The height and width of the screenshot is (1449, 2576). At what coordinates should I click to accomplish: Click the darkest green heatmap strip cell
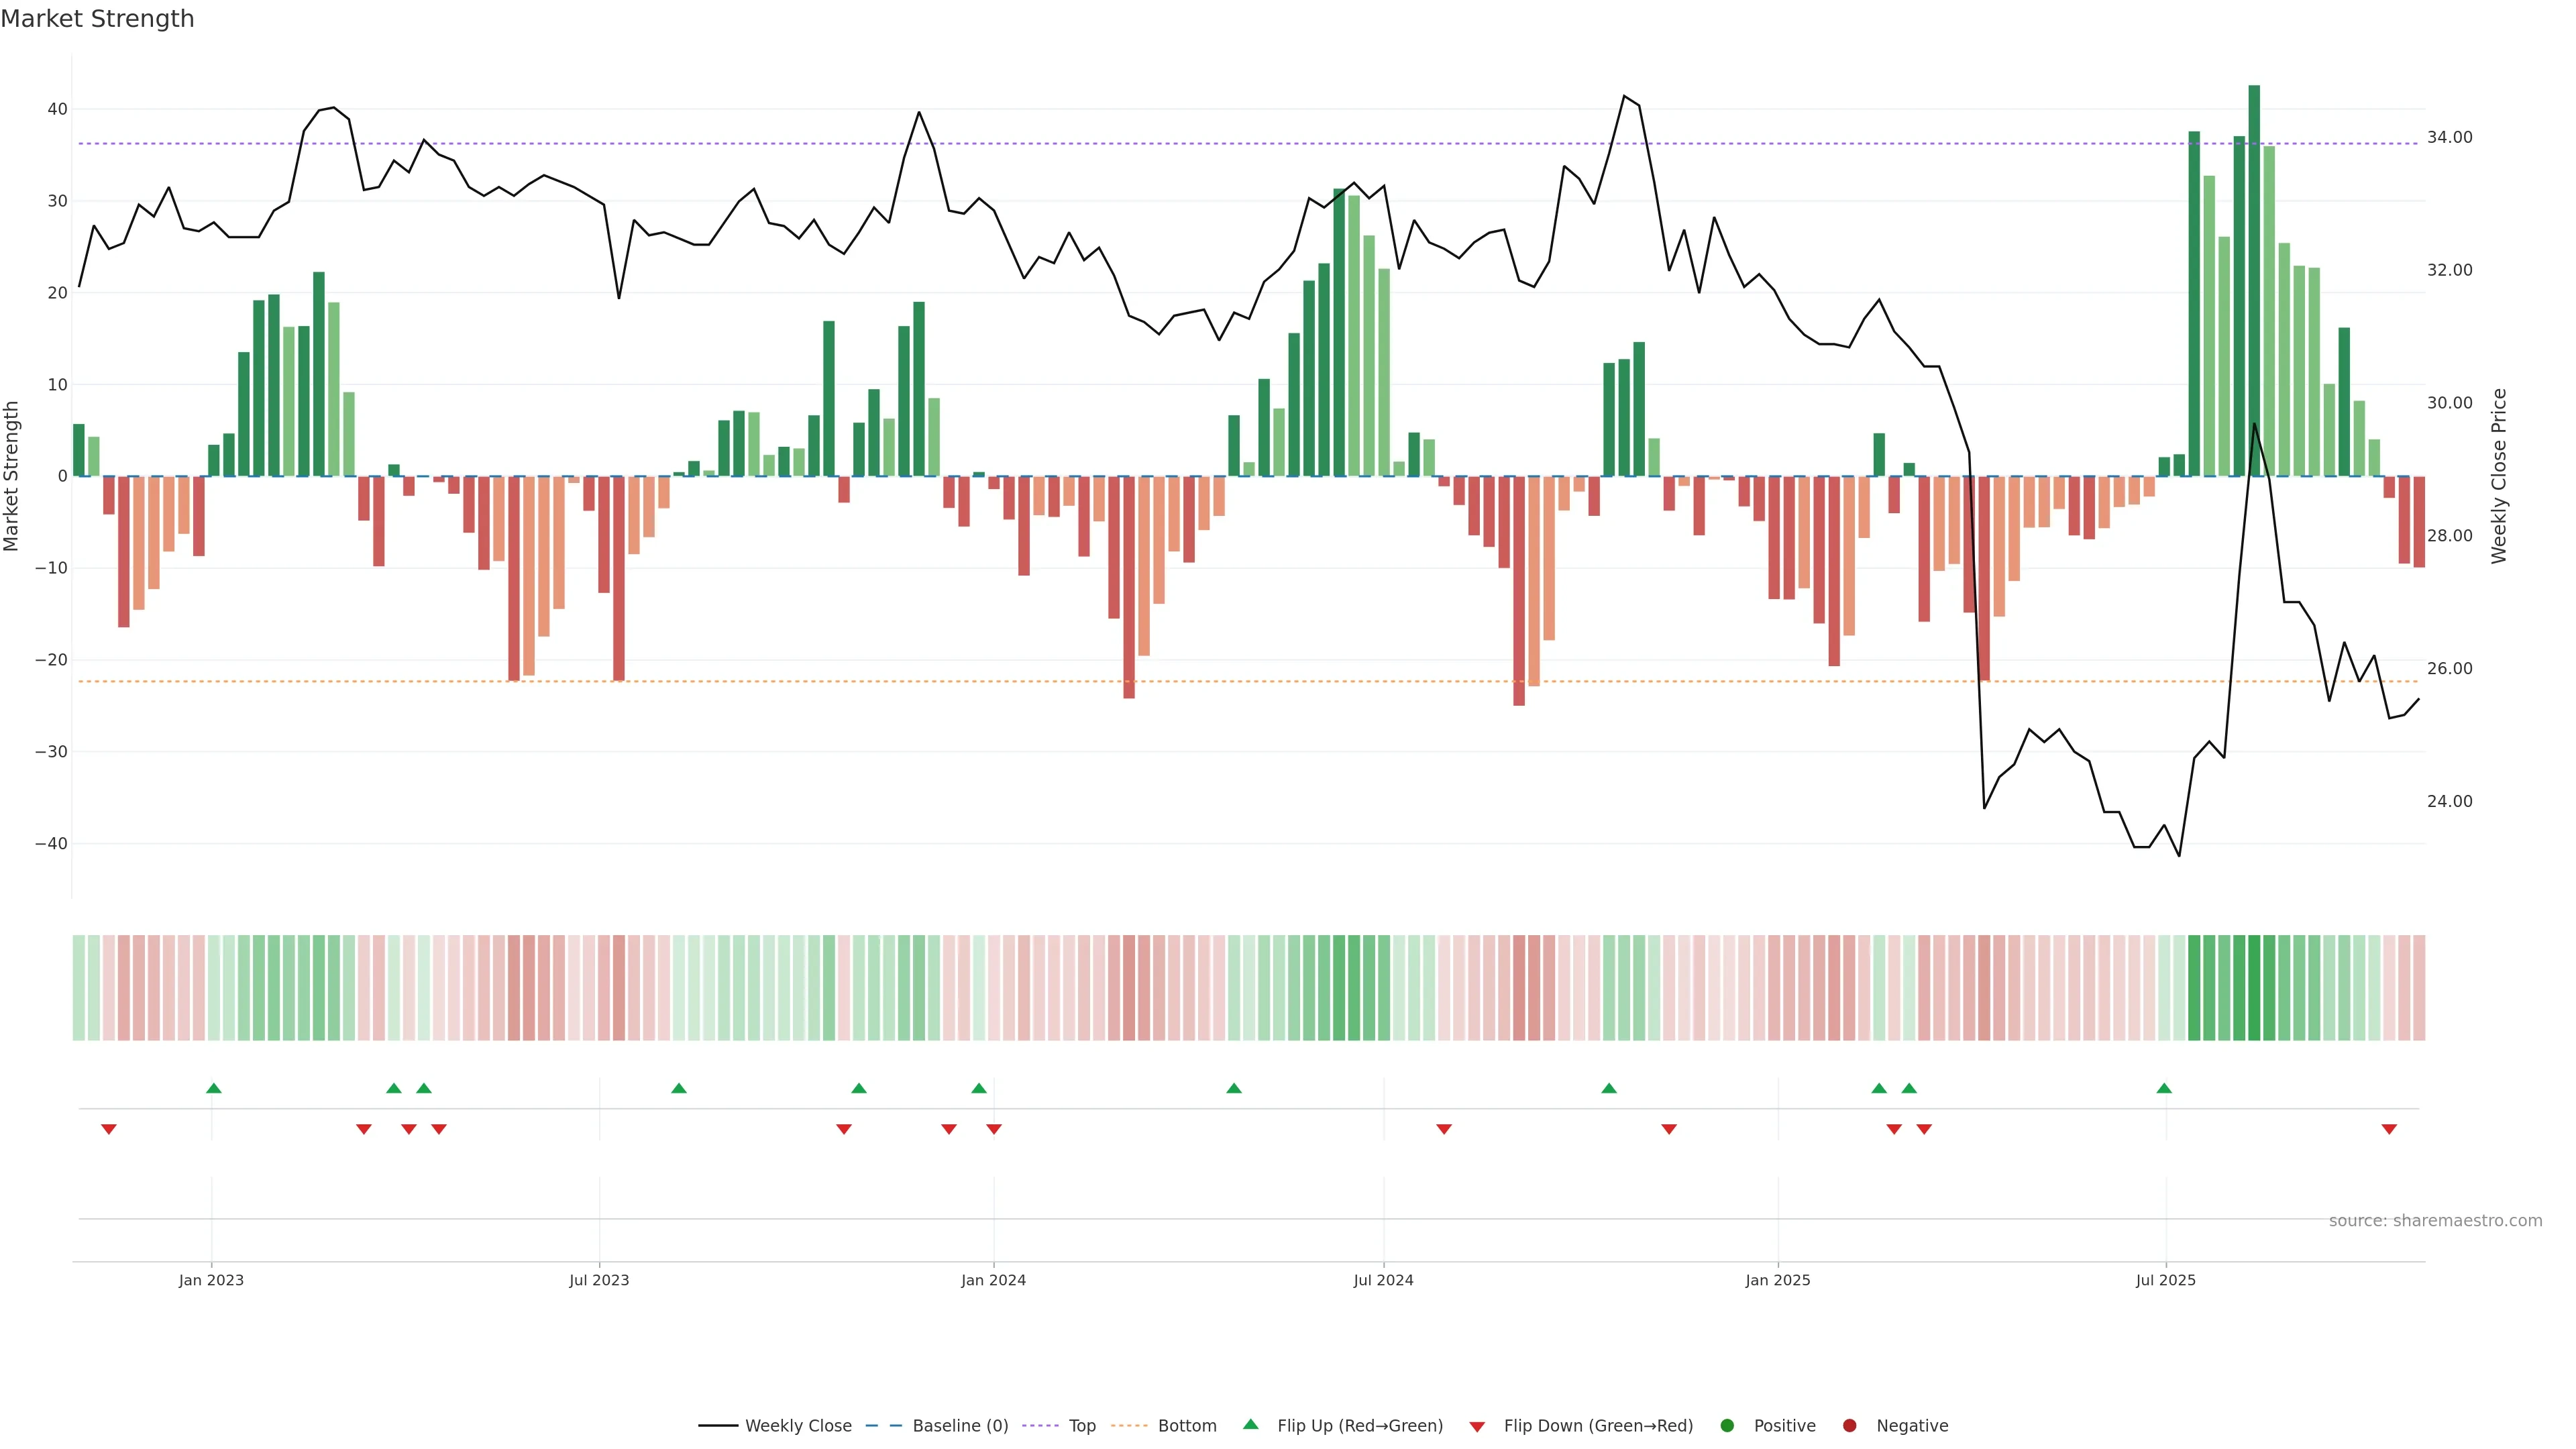pos(2254,987)
